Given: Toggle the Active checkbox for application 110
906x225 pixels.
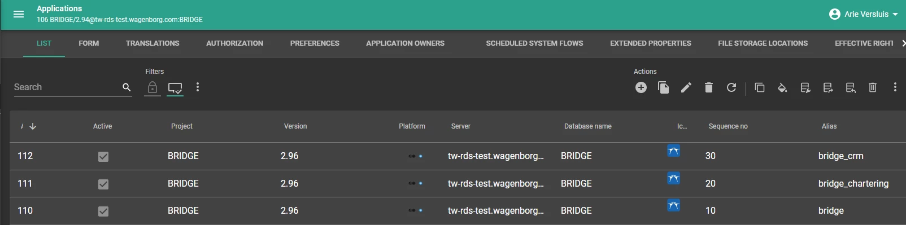Looking at the screenshot, I should point(103,211).
